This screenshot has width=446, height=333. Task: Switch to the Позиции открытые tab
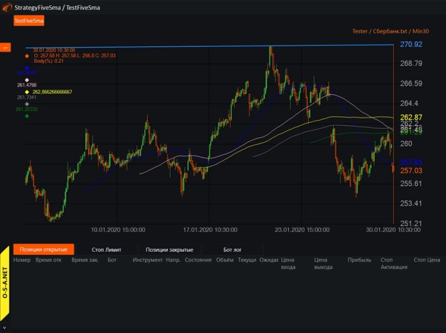pyautogui.click(x=44, y=249)
